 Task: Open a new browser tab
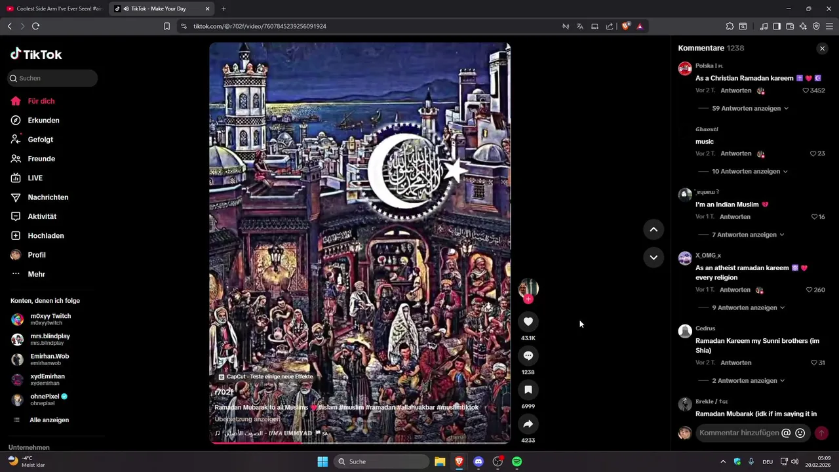pos(224,9)
